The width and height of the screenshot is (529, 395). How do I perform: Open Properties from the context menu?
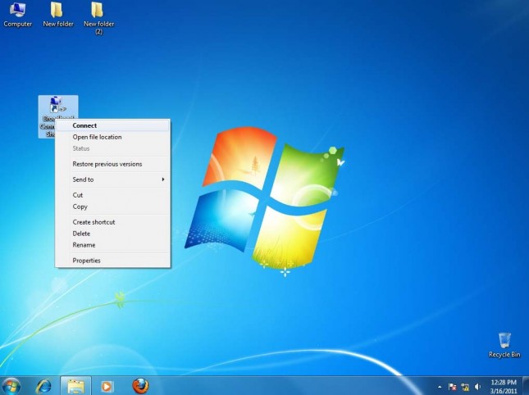112,261
